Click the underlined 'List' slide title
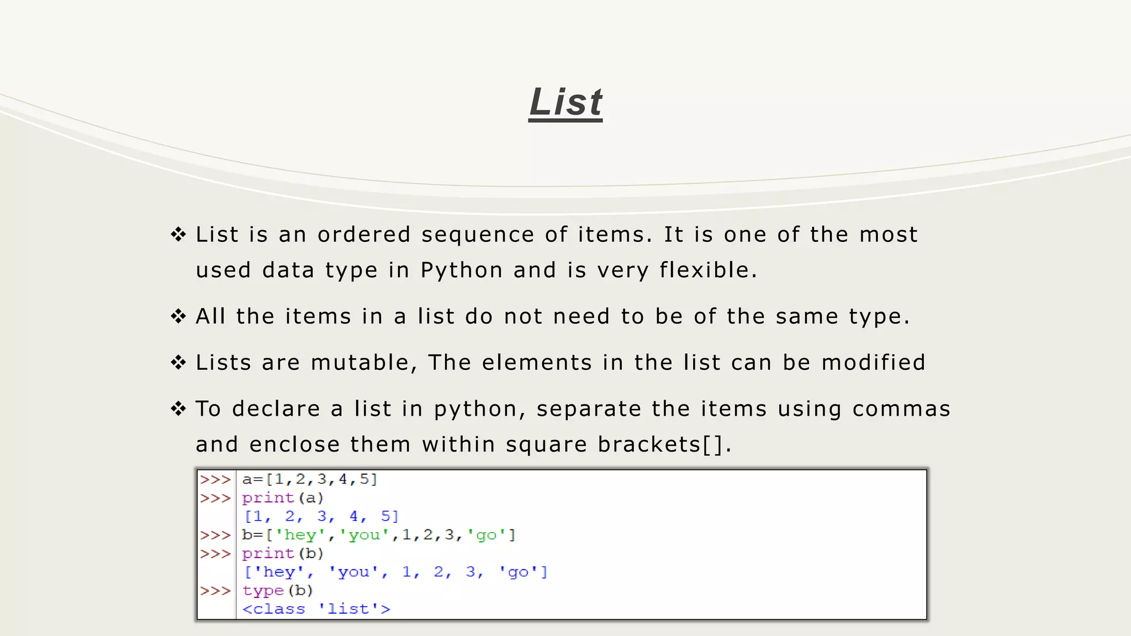The height and width of the screenshot is (636, 1131). (565, 103)
